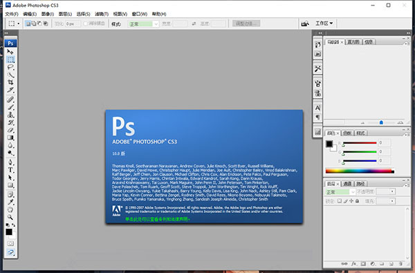Toggle the anti-alias checkbox in options bar

point(85,23)
